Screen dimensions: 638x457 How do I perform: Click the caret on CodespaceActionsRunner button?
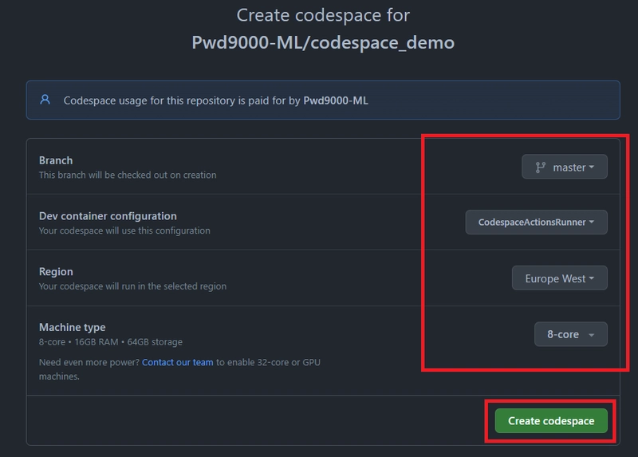tap(592, 223)
